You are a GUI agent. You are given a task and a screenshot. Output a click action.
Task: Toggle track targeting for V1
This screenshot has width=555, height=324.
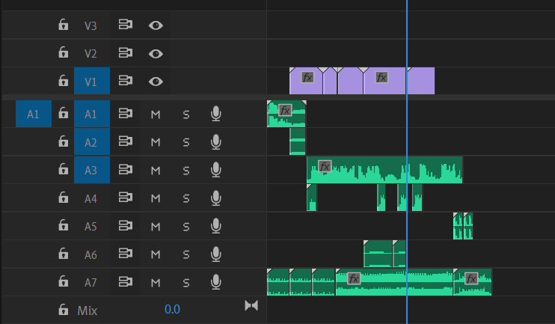coord(91,82)
